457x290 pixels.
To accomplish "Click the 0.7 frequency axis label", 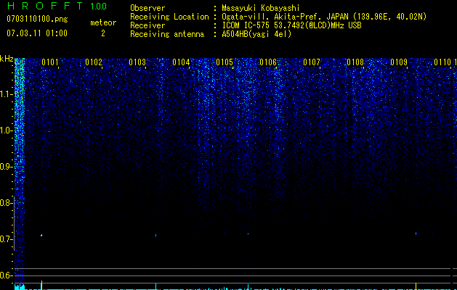I will [6, 239].
